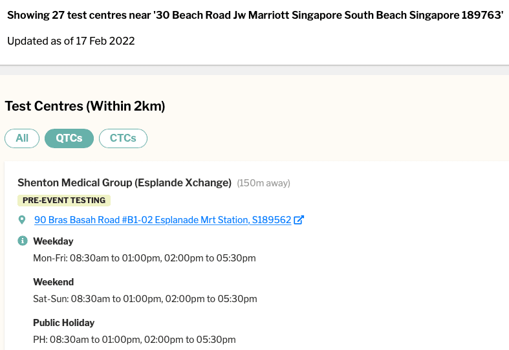This screenshot has height=350, width=509.
Task: Click the Weekend section label
Action: coord(53,282)
